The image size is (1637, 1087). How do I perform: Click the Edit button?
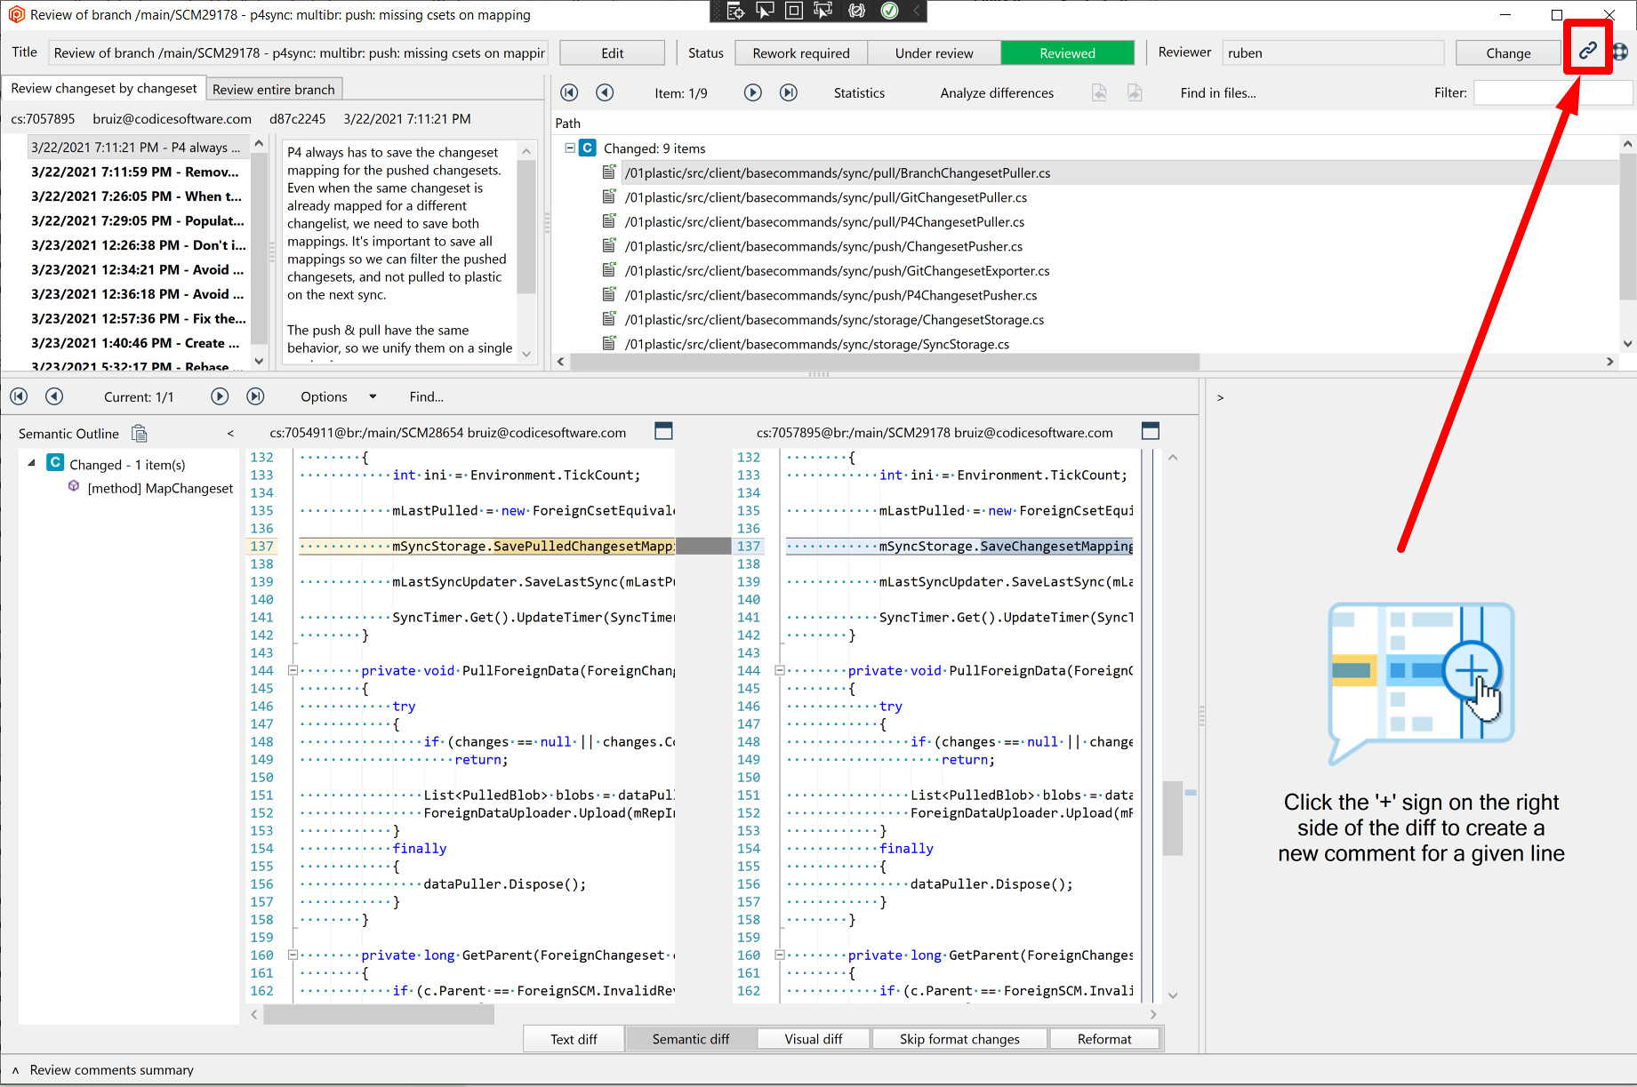click(612, 52)
